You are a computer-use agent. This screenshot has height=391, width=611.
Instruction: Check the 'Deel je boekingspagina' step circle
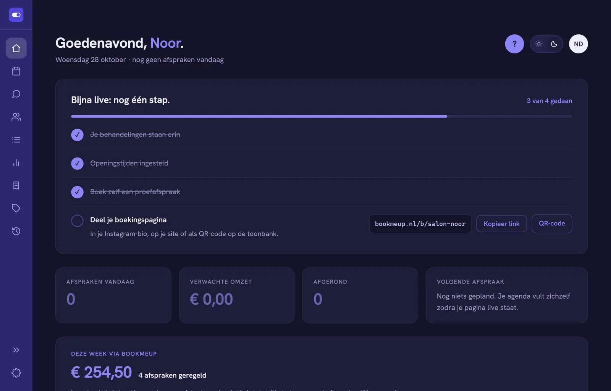pos(77,220)
